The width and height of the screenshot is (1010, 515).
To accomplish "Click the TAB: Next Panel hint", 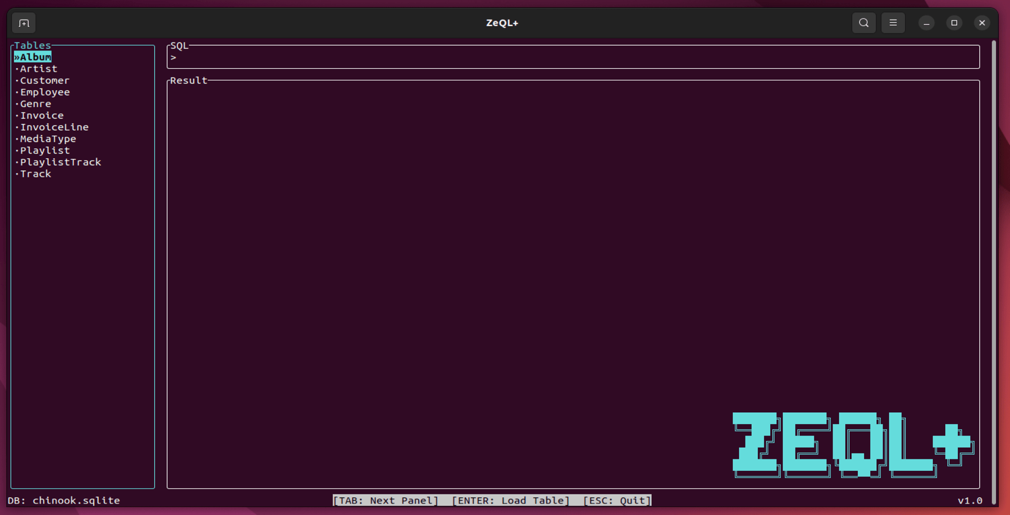I will 386,500.
